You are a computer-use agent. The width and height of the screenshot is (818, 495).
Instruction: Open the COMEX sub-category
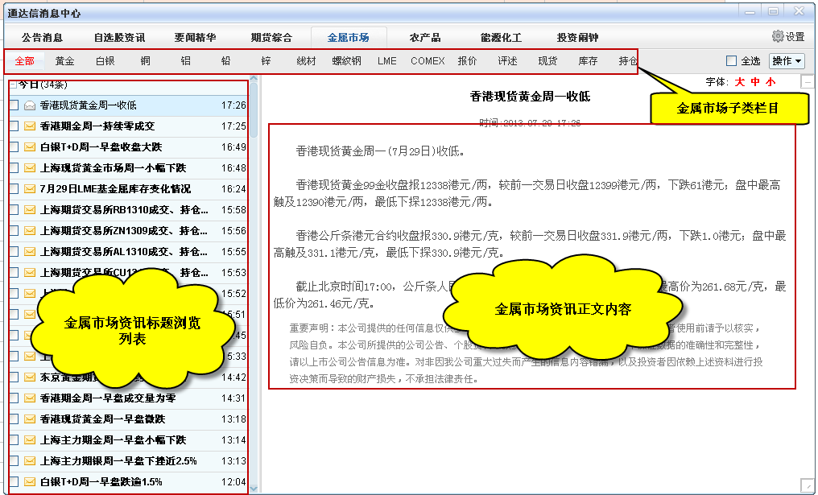click(x=427, y=61)
